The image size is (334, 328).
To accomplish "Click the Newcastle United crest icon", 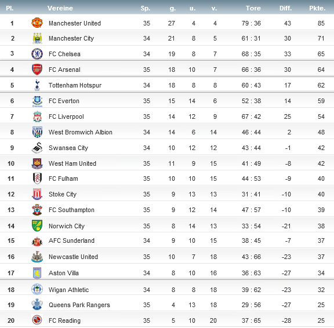I will [x=37, y=257].
